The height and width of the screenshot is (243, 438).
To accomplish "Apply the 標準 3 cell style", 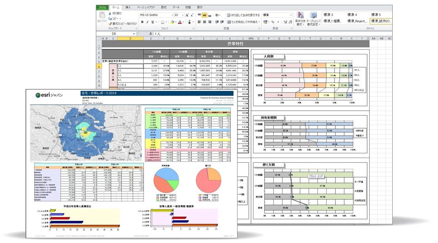I will point(329,15).
